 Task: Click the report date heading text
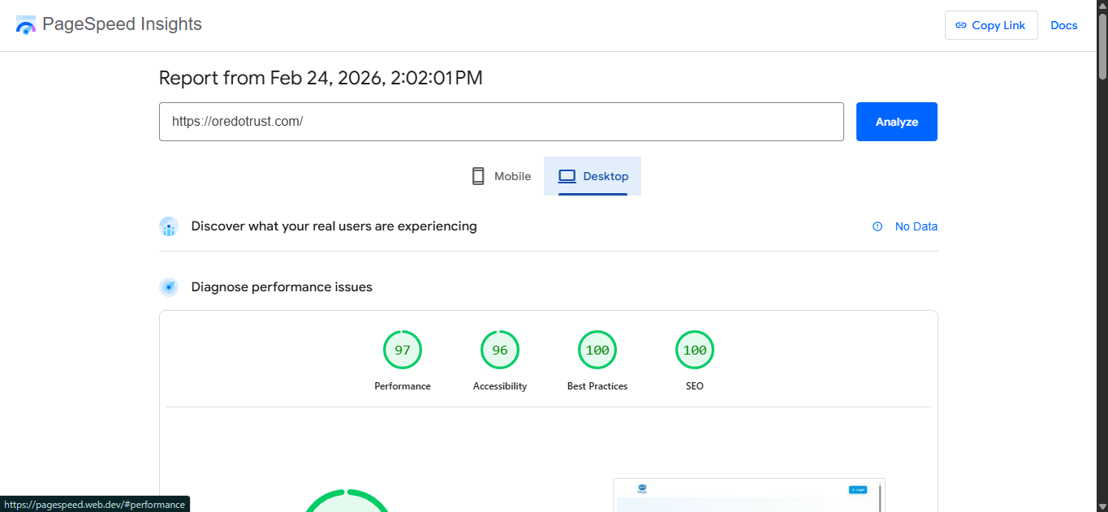[x=321, y=78]
